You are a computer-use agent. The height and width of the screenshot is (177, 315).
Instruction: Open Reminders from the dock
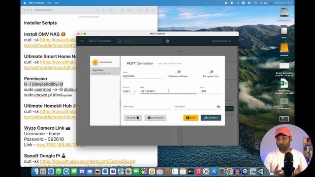(175, 172)
